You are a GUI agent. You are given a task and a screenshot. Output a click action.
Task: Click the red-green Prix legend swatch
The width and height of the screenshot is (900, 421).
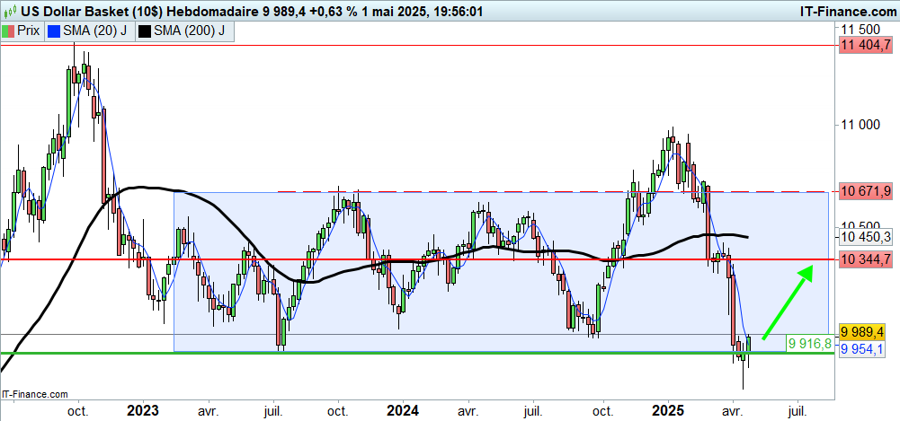8,31
